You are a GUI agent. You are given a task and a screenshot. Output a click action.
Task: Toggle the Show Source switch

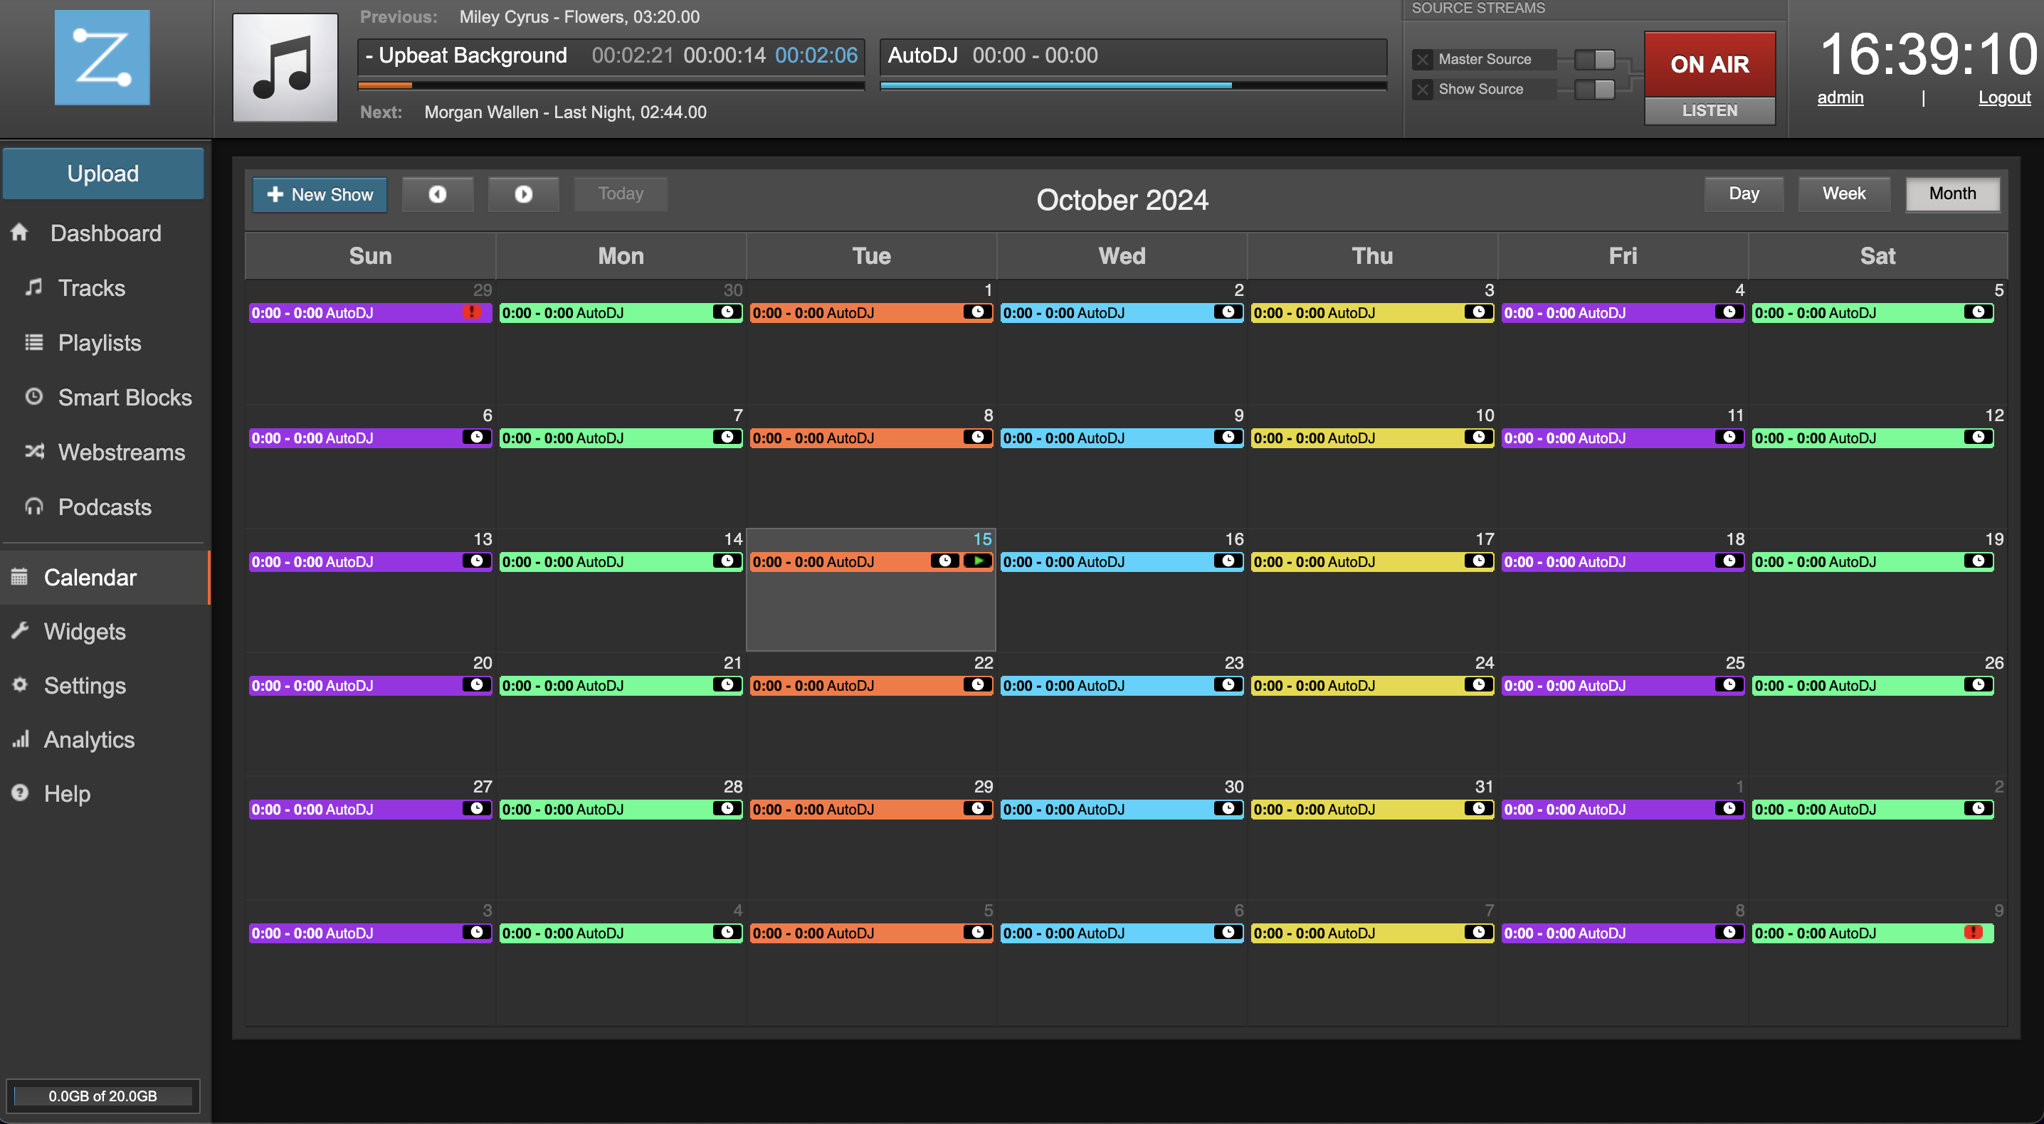point(1595,90)
